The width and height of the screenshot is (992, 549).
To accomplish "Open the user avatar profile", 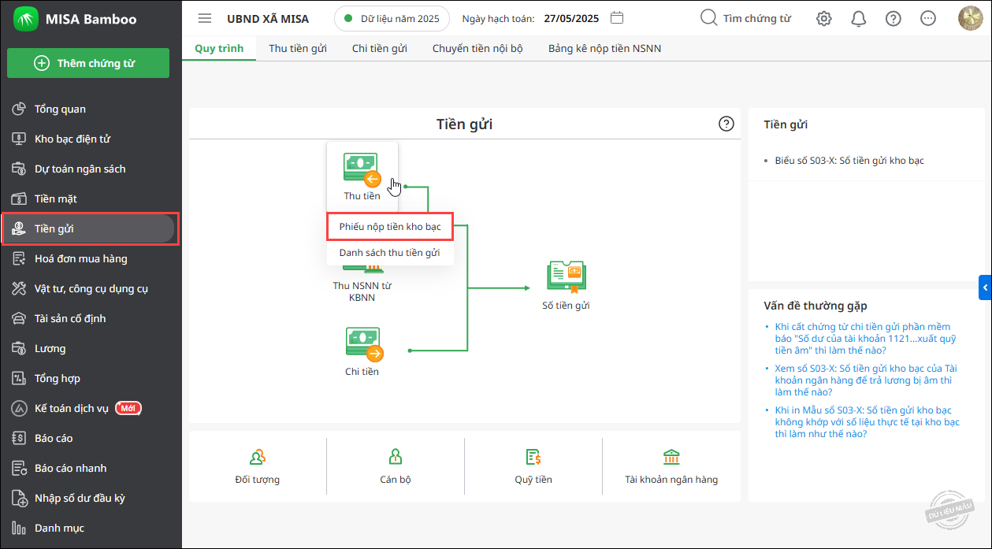I will pos(970,19).
